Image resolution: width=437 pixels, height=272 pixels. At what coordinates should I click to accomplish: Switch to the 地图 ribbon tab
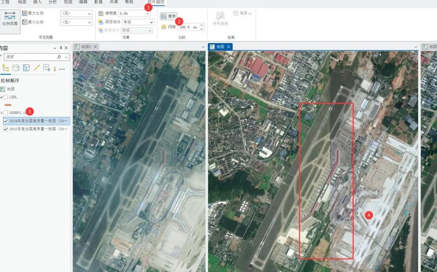click(x=22, y=2)
